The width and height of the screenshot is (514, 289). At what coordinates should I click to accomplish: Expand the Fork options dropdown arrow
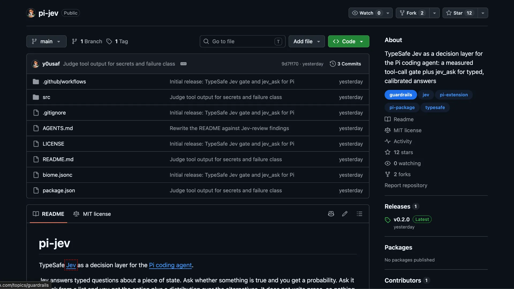coord(434,13)
